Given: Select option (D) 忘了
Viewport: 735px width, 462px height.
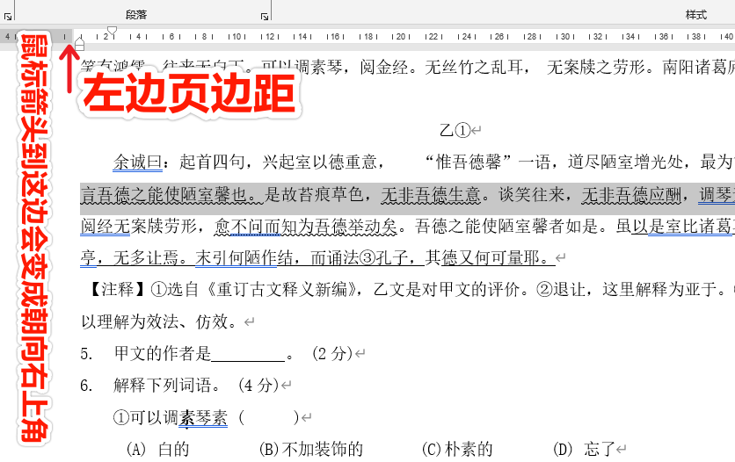Looking at the screenshot, I should pyautogui.click(x=584, y=449).
